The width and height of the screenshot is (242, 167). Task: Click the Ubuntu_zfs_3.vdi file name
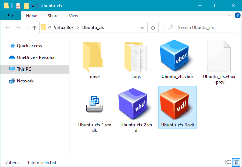click(177, 125)
